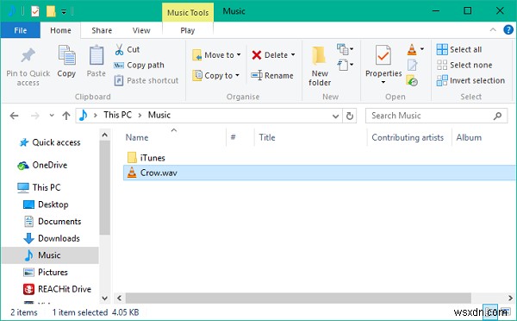Click the Rename button
This screenshot has width=517, height=321.
click(272, 76)
